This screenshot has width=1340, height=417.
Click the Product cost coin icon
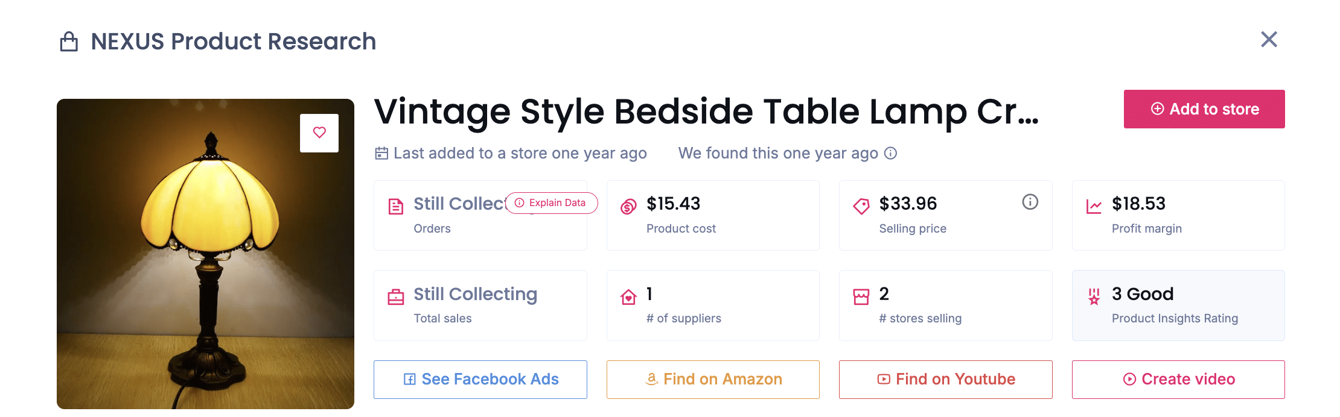tap(628, 207)
